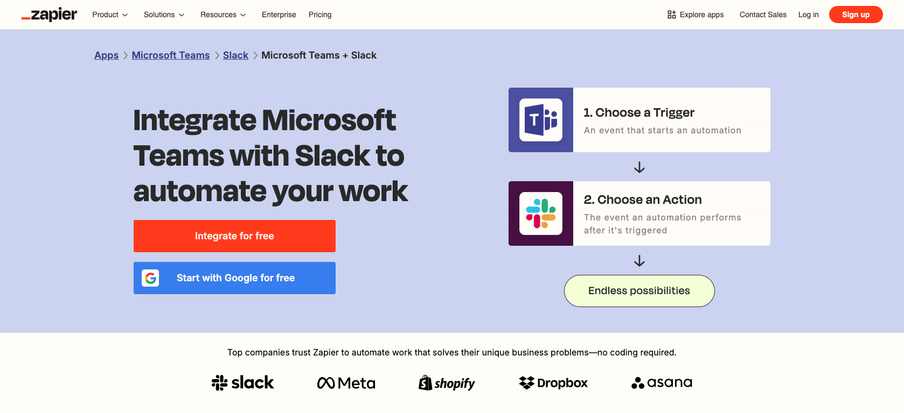Click the Microsoft Teams app icon
The height and width of the screenshot is (413, 904).
[x=540, y=120]
